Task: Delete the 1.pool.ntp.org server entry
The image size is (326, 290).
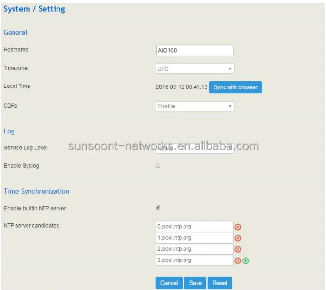Action: pyautogui.click(x=238, y=238)
